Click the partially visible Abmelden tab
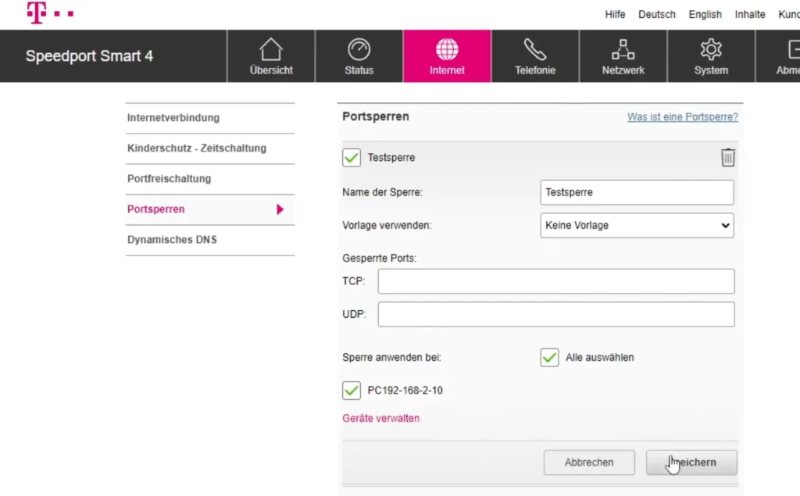 (x=778, y=56)
